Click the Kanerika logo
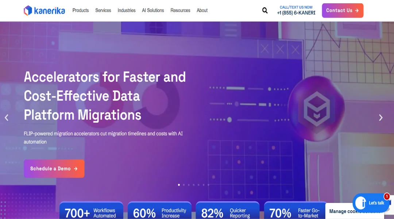The width and height of the screenshot is (394, 219). pos(44,11)
